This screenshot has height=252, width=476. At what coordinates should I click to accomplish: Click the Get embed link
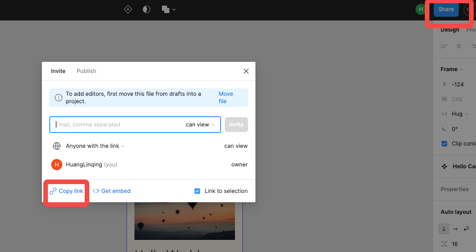coord(111,191)
